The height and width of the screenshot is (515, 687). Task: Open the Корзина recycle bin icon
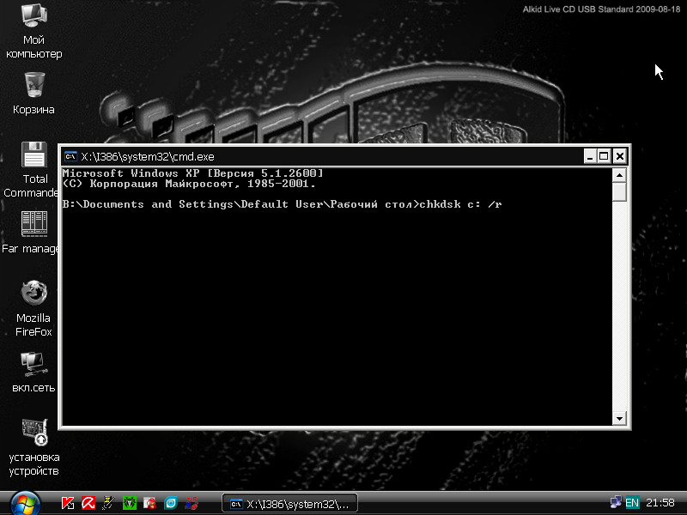pos(33,94)
